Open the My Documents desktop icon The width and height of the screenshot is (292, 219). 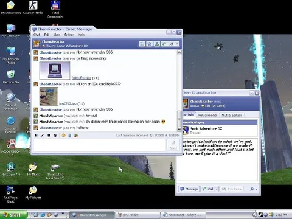[x=11, y=8]
